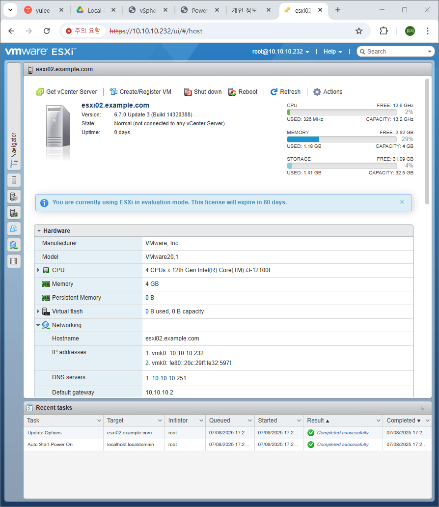Sort by the Initiator column header

[x=185, y=421]
